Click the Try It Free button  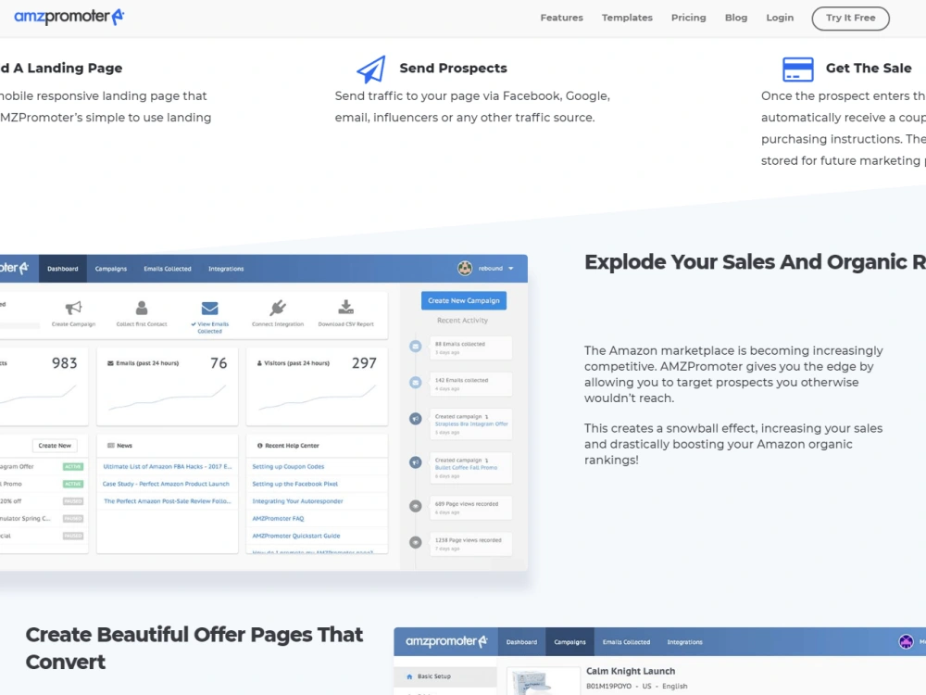[850, 19]
